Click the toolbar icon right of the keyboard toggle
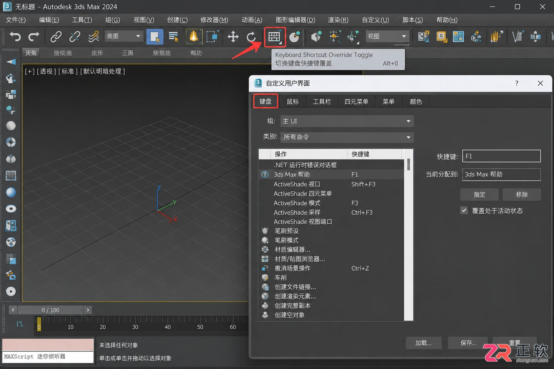This screenshot has width=554, height=369. click(295, 37)
